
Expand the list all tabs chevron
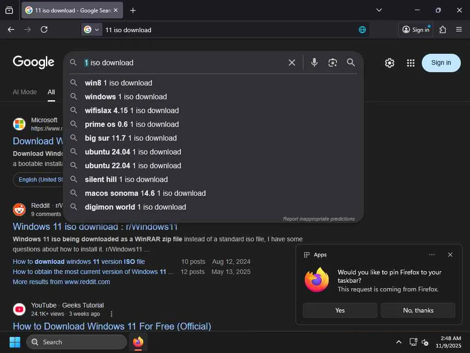tap(379, 10)
